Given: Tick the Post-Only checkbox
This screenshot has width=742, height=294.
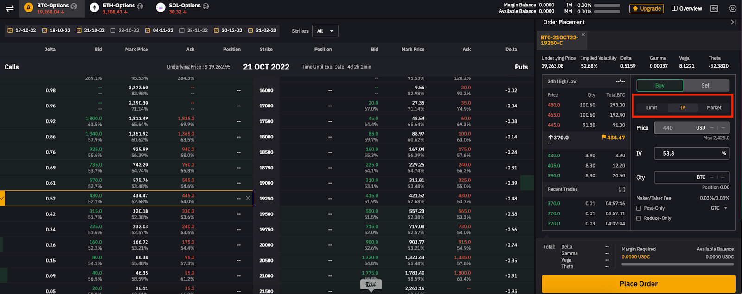Looking at the screenshot, I should point(639,208).
